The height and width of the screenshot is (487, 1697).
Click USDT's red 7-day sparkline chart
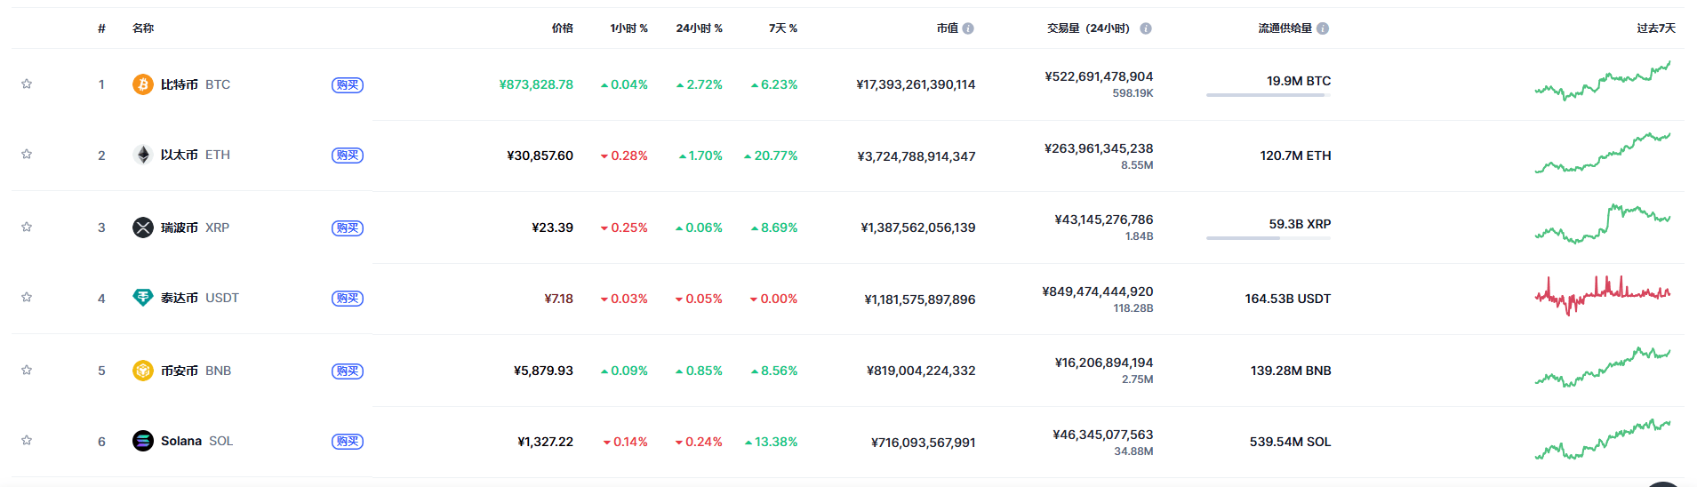1603,295
